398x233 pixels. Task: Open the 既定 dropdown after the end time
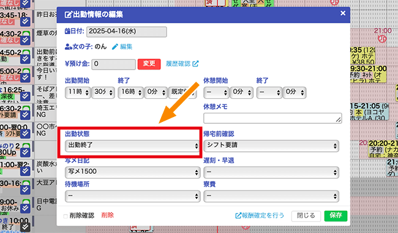(182, 92)
